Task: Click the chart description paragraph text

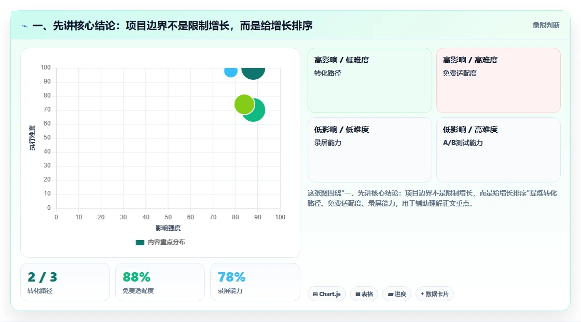Action: pos(432,198)
